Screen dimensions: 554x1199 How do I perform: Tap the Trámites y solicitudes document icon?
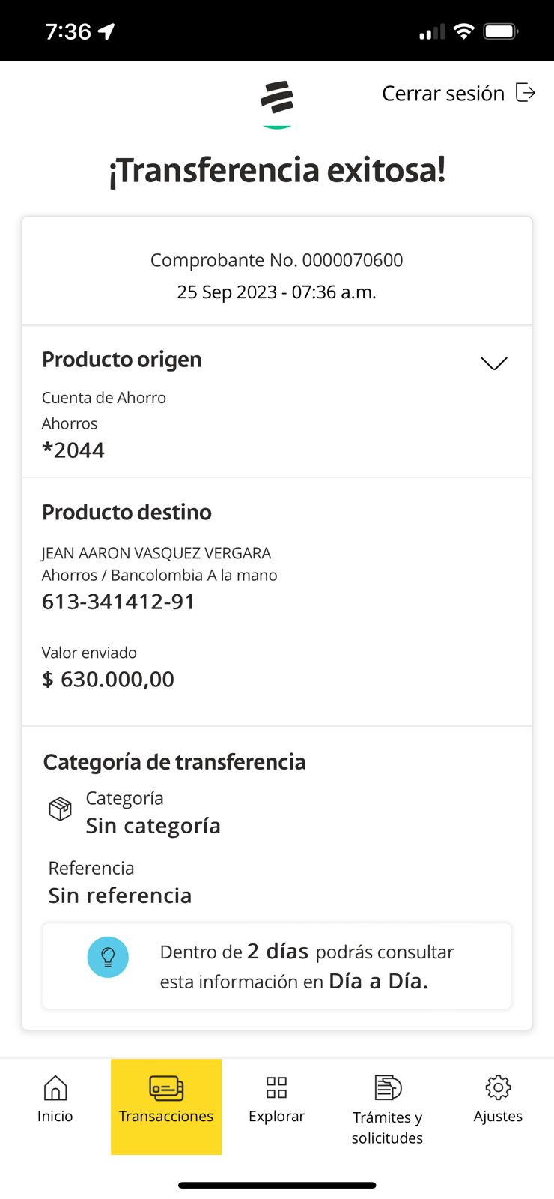[x=388, y=1087]
